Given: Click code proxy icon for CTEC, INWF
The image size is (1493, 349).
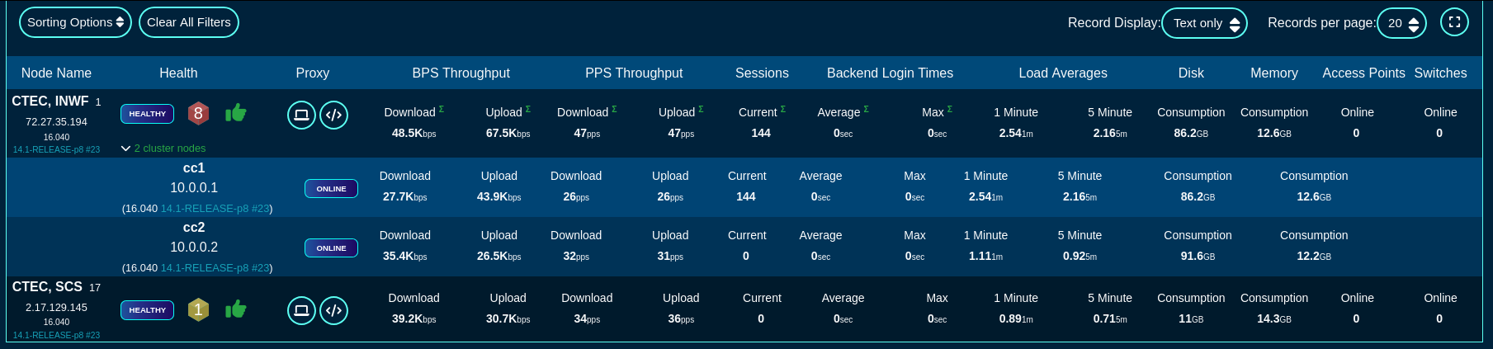Looking at the screenshot, I should pyautogui.click(x=333, y=115).
